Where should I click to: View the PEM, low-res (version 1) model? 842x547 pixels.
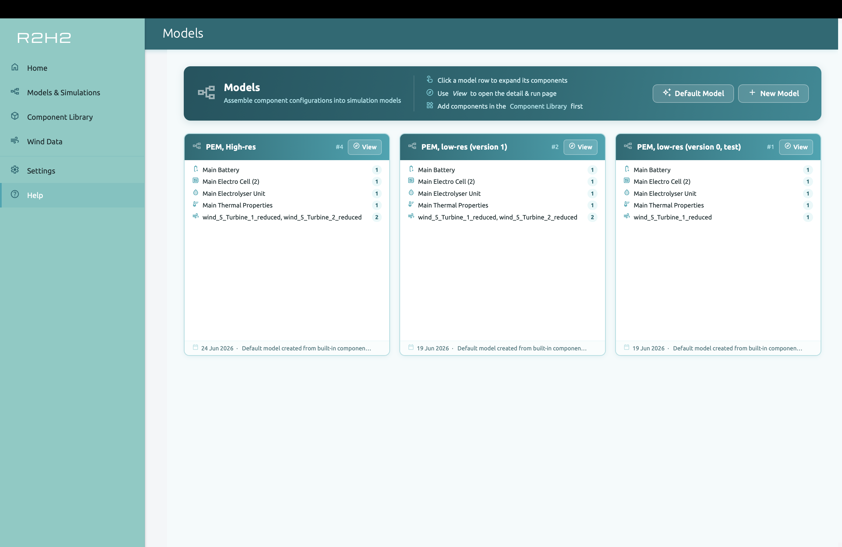pyautogui.click(x=580, y=147)
